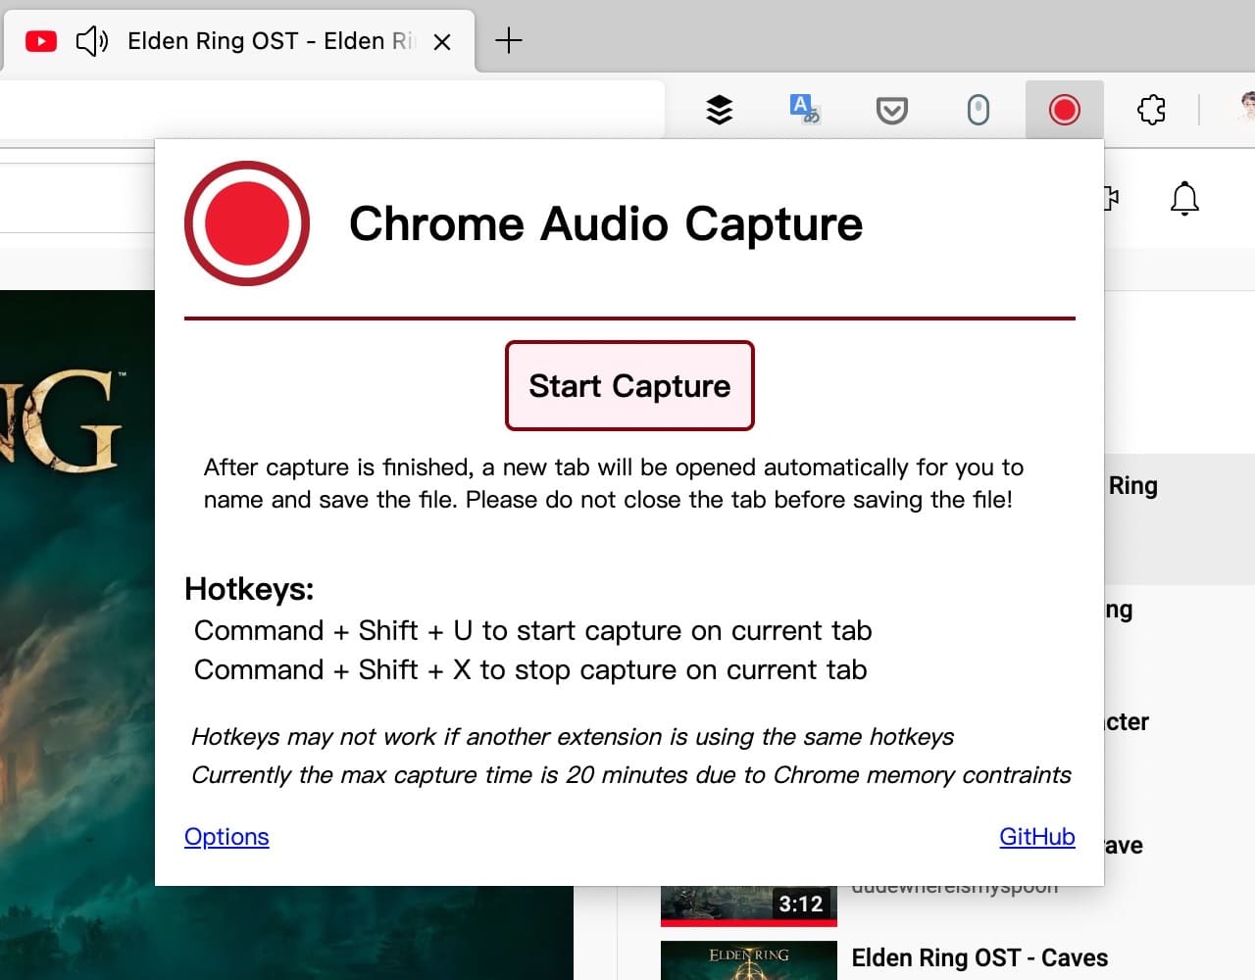Click the mouse-shaped extension icon
Image resolution: width=1255 pixels, height=980 pixels.
click(978, 110)
